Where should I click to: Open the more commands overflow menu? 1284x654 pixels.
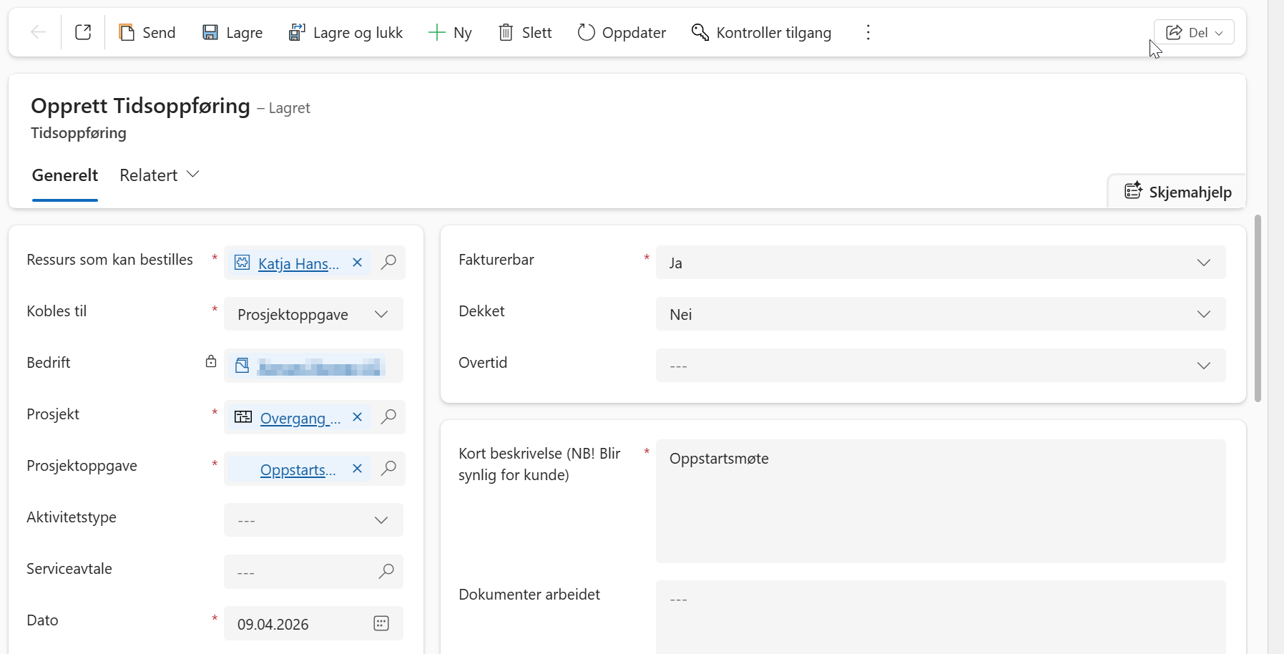pos(868,32)
